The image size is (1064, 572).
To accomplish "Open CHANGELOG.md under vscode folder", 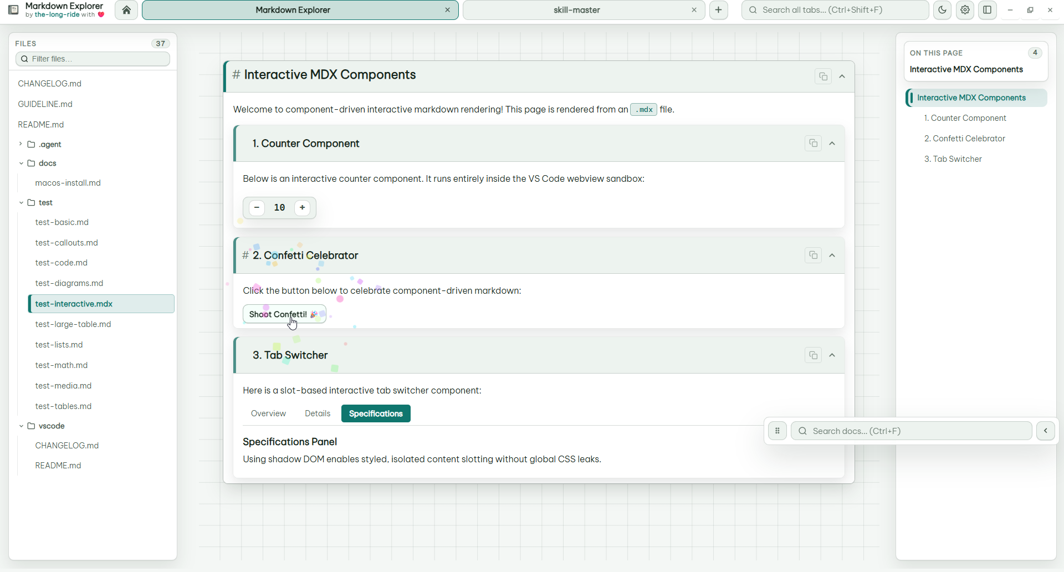I will pyautogui.click(x=66, y=446).
